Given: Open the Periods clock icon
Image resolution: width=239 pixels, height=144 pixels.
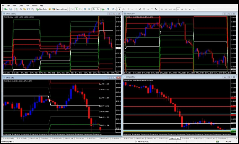Looking at the screenshot, I should pos(107,9).
